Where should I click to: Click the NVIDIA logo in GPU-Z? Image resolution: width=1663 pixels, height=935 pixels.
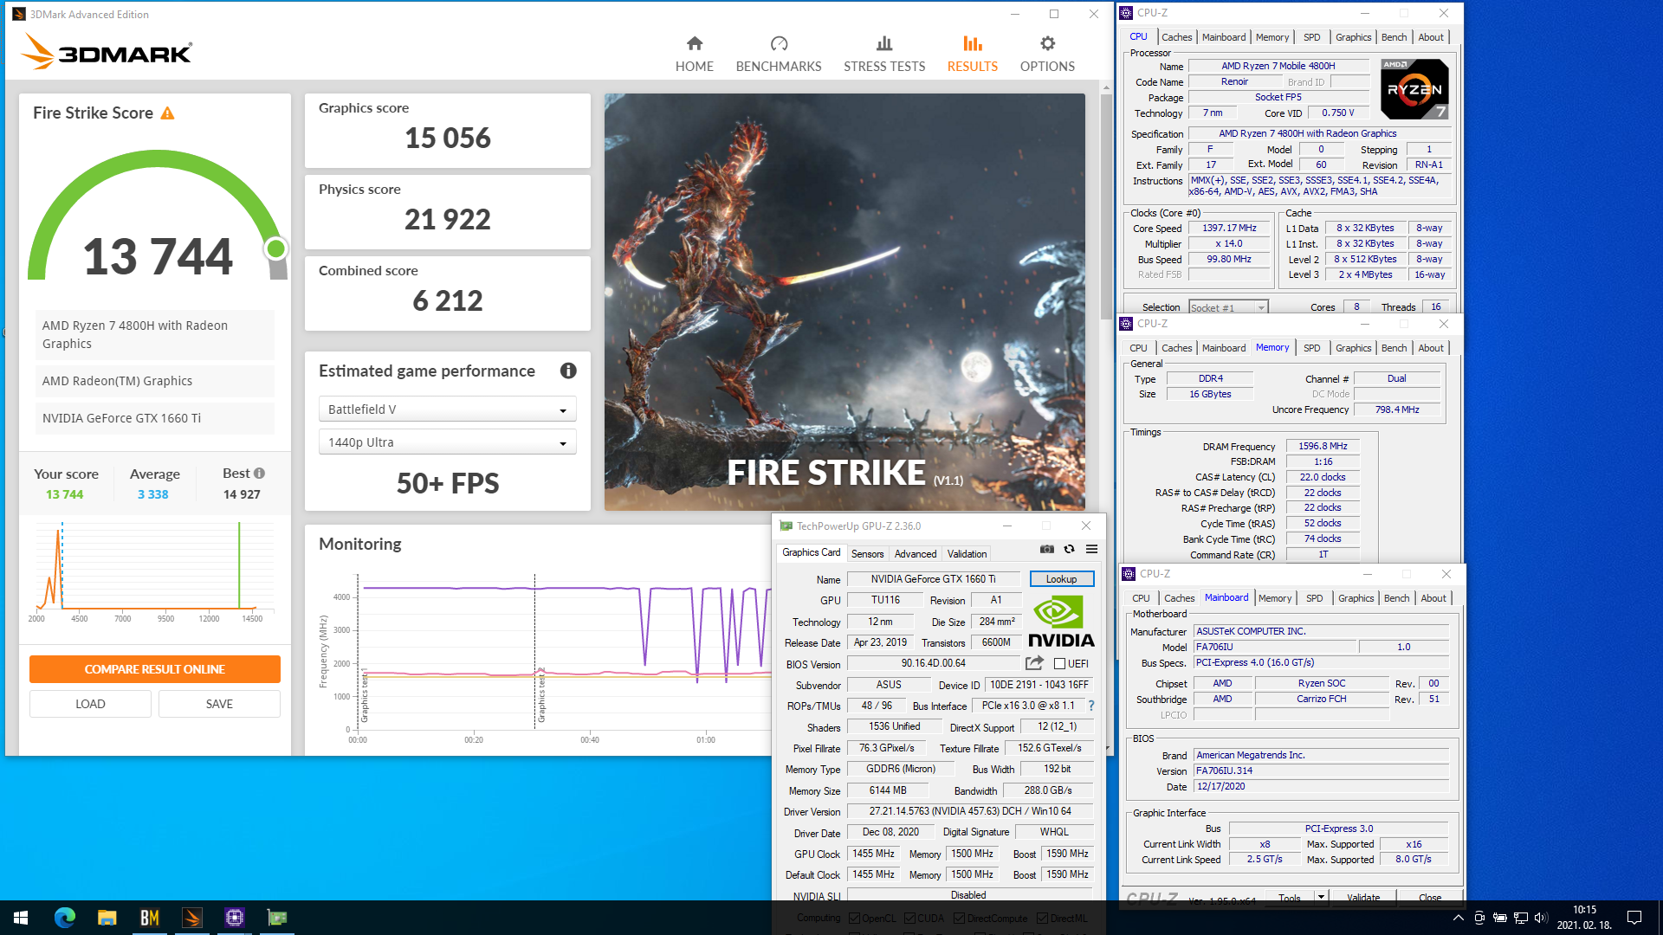[1061, 622]
